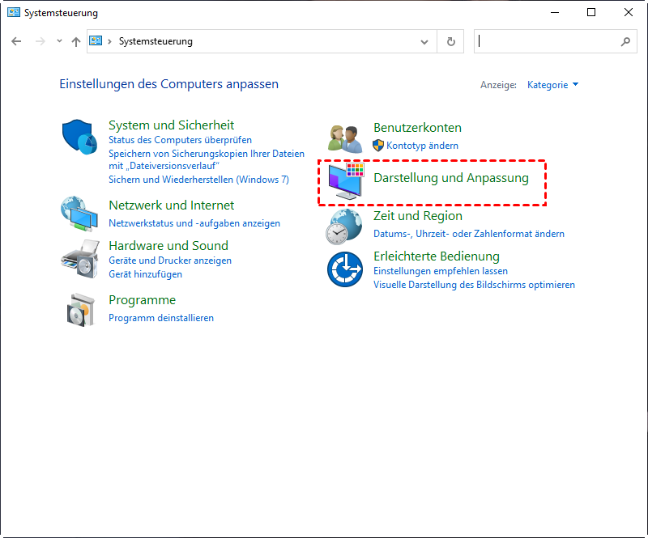This screenshot has height=538, width=648.
Task: Close the Systemsteuerung window
Action: point(629,12)
